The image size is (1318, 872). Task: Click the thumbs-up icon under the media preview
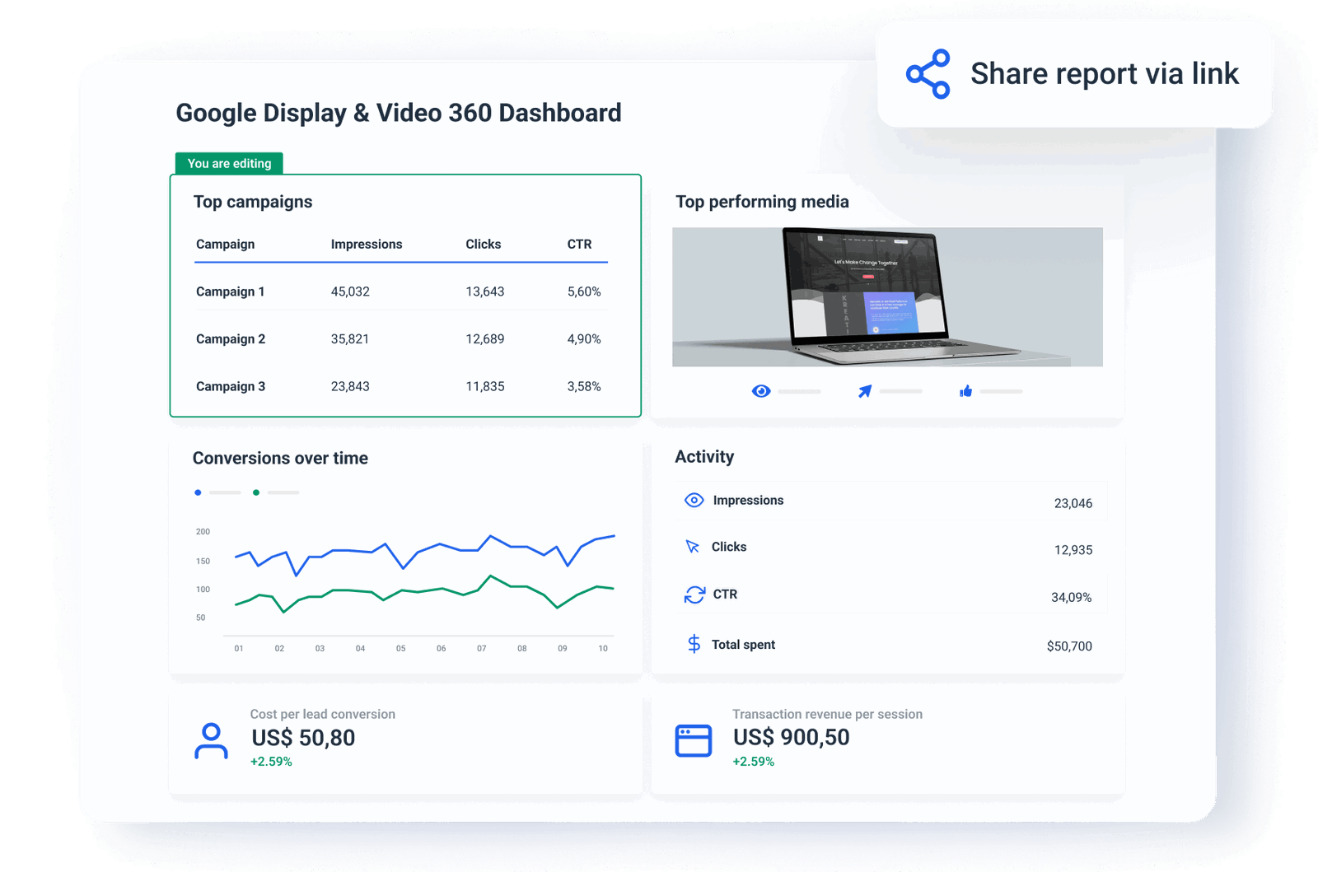point(965,391)
